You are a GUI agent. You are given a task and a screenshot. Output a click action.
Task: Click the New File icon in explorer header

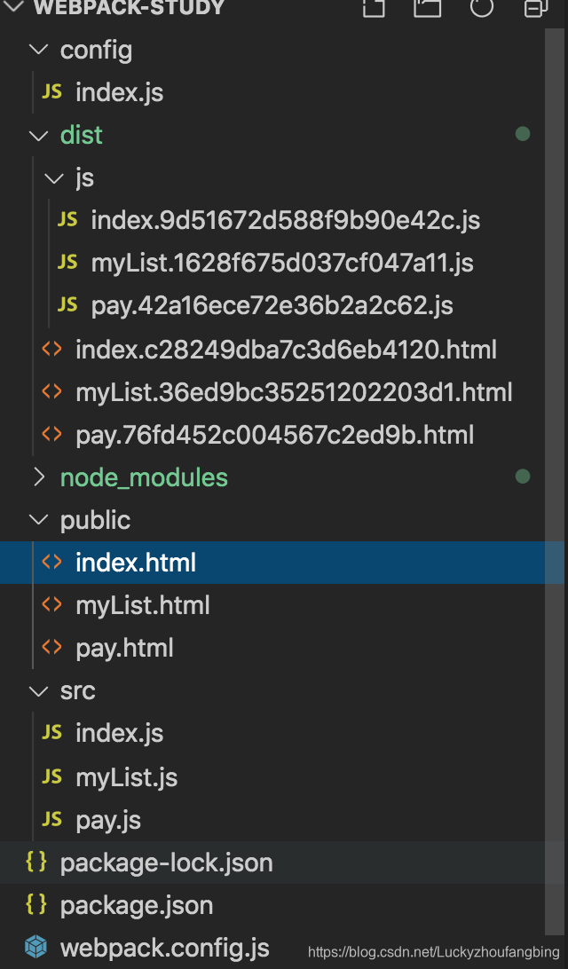[x=374, y=7]
